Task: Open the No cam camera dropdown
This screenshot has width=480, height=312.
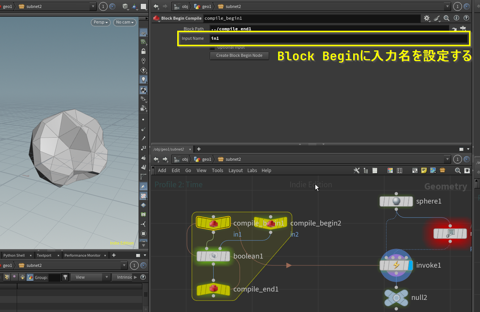Action: click(125, 22)
